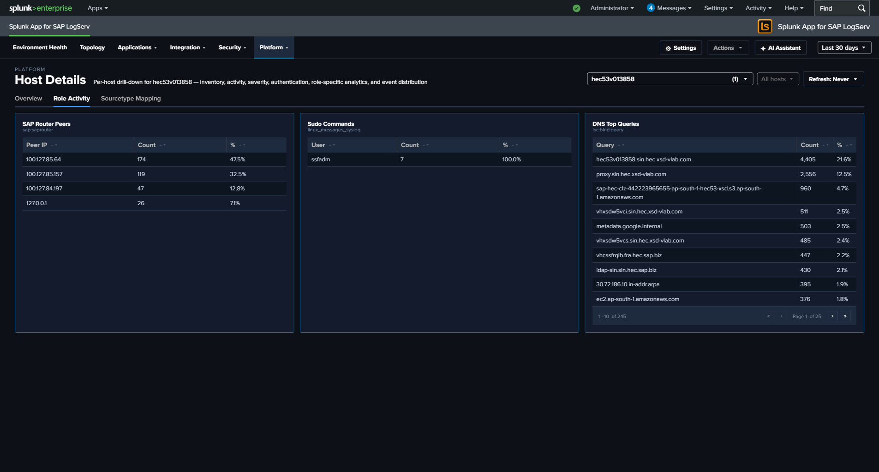The width and height of the screenshot is (879, 472).
Task: Click the ssfadm sudo user row
Action: tap(439, 159)
